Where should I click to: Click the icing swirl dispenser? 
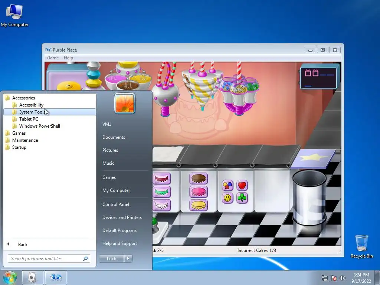(x=202, y=88)
